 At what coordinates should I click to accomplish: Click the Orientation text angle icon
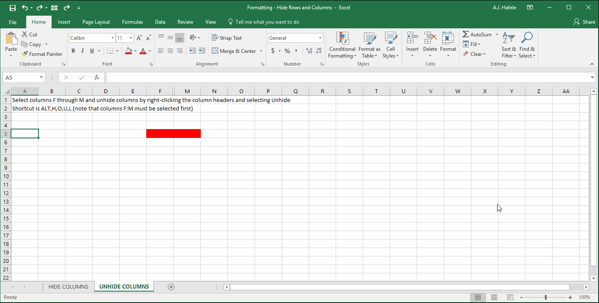click(x=193, y=38)
